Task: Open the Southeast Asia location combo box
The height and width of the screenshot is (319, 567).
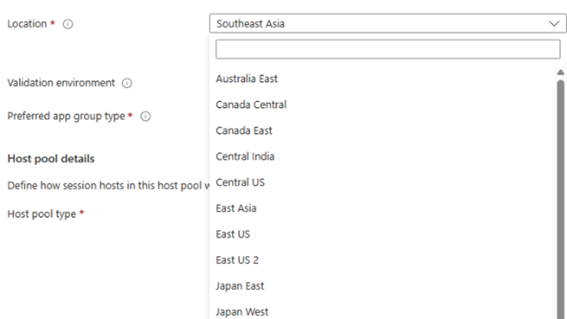Action: (388, 24)
